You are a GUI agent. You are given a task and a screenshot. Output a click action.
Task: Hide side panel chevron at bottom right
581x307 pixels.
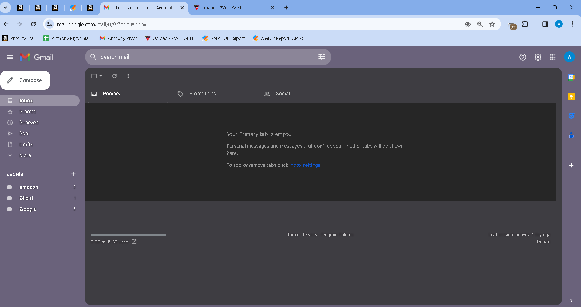tap(571, 301)
